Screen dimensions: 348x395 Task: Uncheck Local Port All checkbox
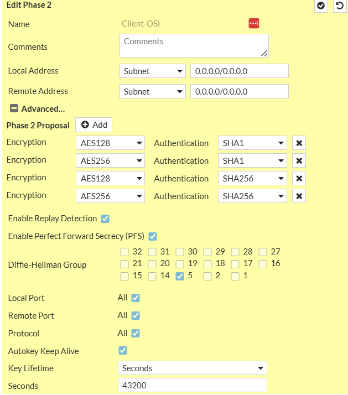click(136, 298)
